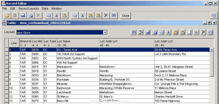Select the cell 'Building B, Portside DC'
219x104 pixels.
(127, 80)
